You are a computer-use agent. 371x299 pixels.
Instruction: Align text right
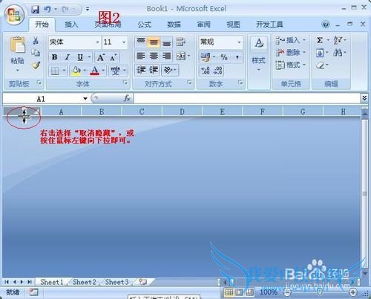click(x=167, y=57)
